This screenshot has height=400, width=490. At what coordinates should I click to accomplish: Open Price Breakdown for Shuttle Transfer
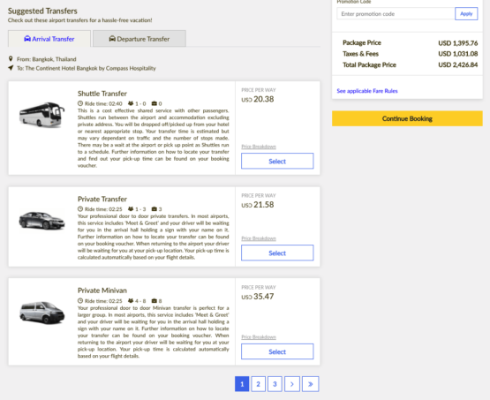click(x=259, y=147)
